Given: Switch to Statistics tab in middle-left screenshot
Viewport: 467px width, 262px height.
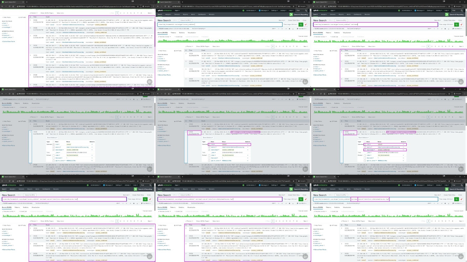Looking at the screenshot, I should (26, 103).
